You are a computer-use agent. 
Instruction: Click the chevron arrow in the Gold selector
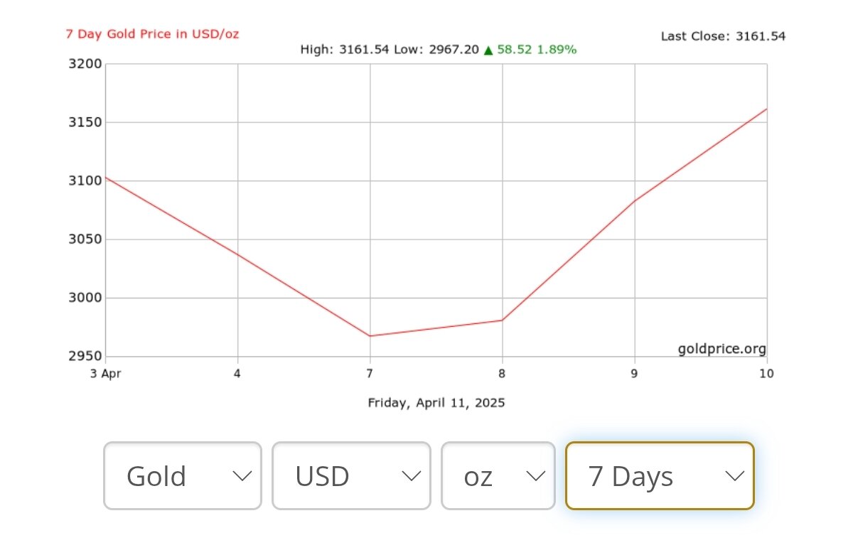242,476
